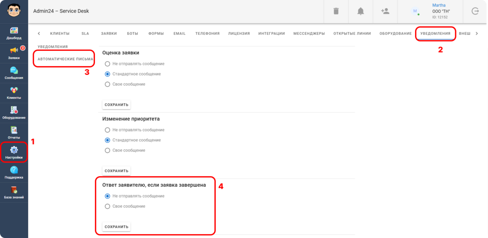Open the Интеграции tab

click(x=272, y=34)
